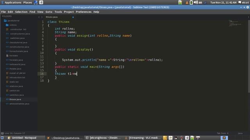Click show desktop icon in bottom taskbar
This screenshot has height=140, width=250.
click(2, 138)
